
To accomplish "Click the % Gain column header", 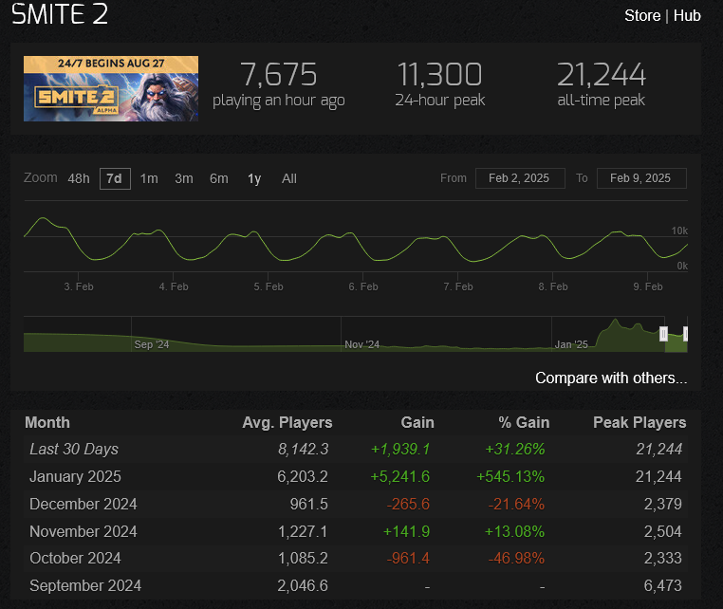I will (524, 423).
